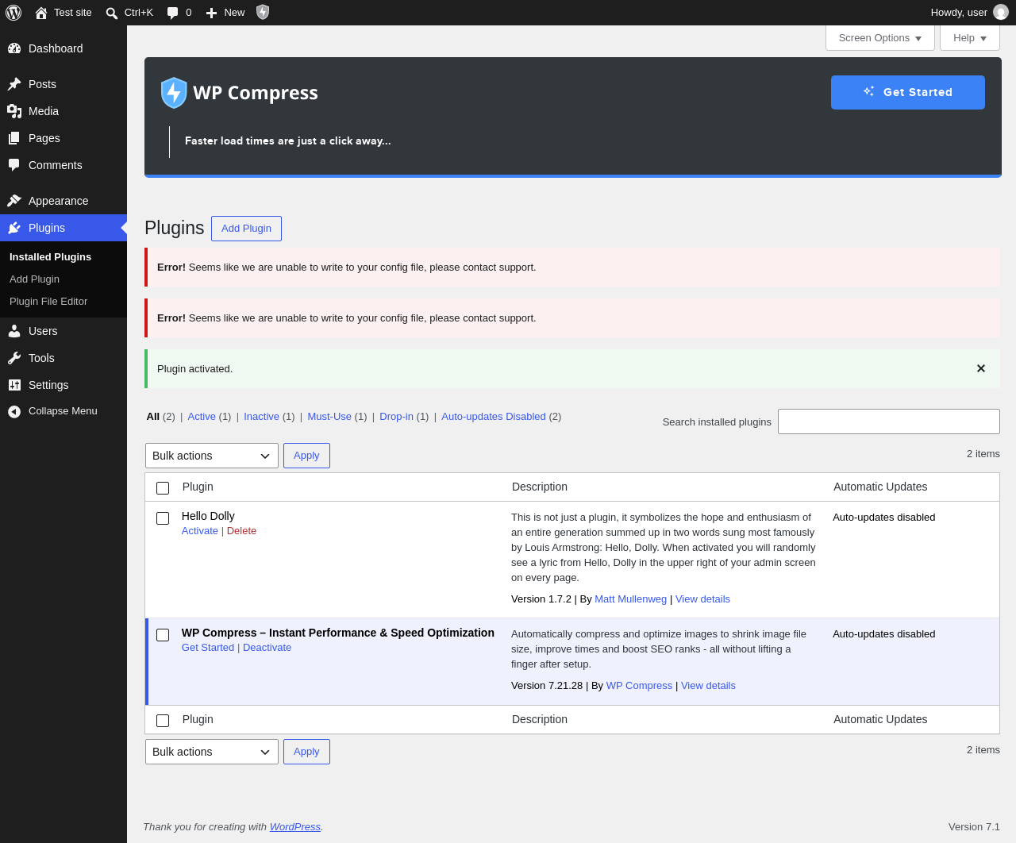Select the Hello Dolly checkbox

(x=163, y=518)
